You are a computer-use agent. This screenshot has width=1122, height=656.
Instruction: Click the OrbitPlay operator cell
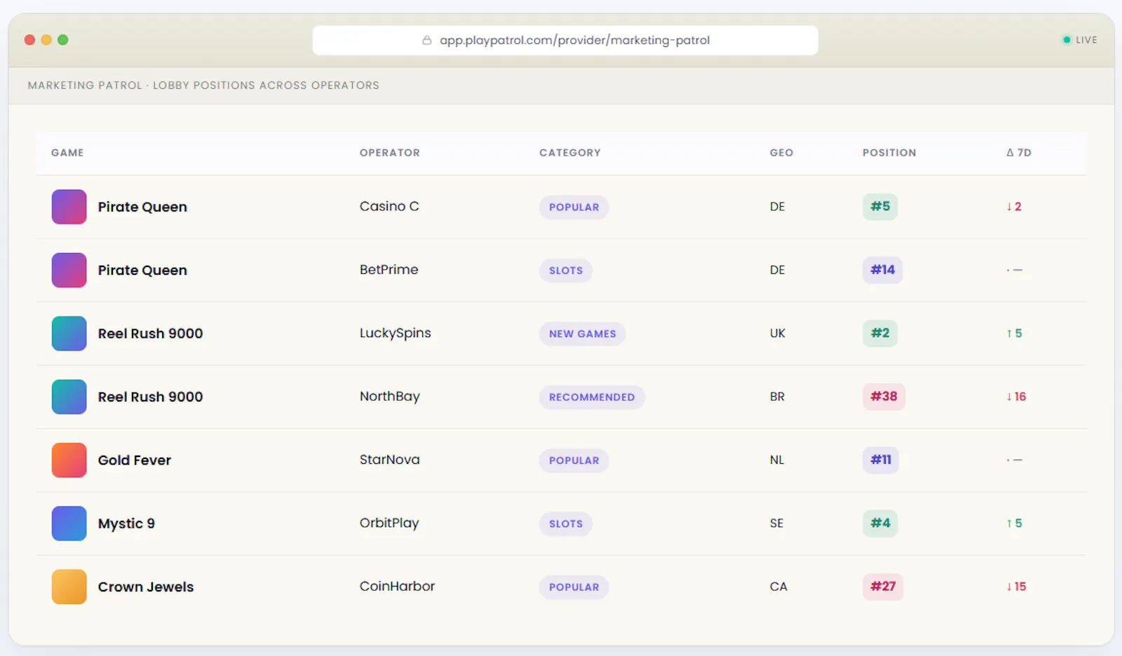coord(389,524)
